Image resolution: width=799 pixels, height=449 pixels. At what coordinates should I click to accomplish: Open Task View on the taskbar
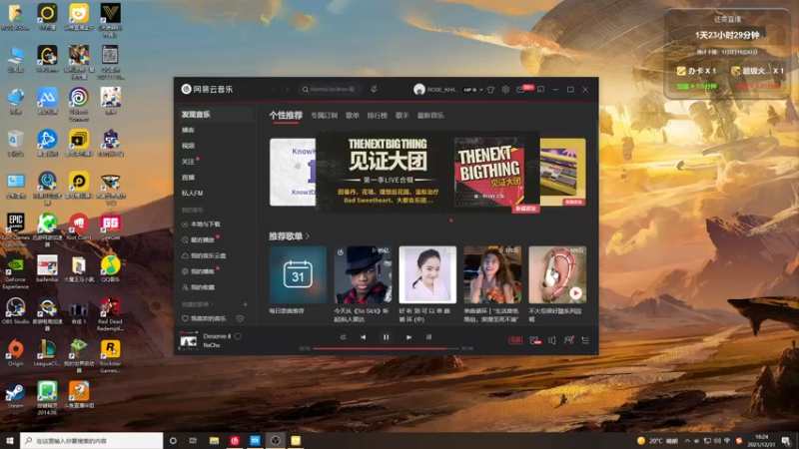193,441
